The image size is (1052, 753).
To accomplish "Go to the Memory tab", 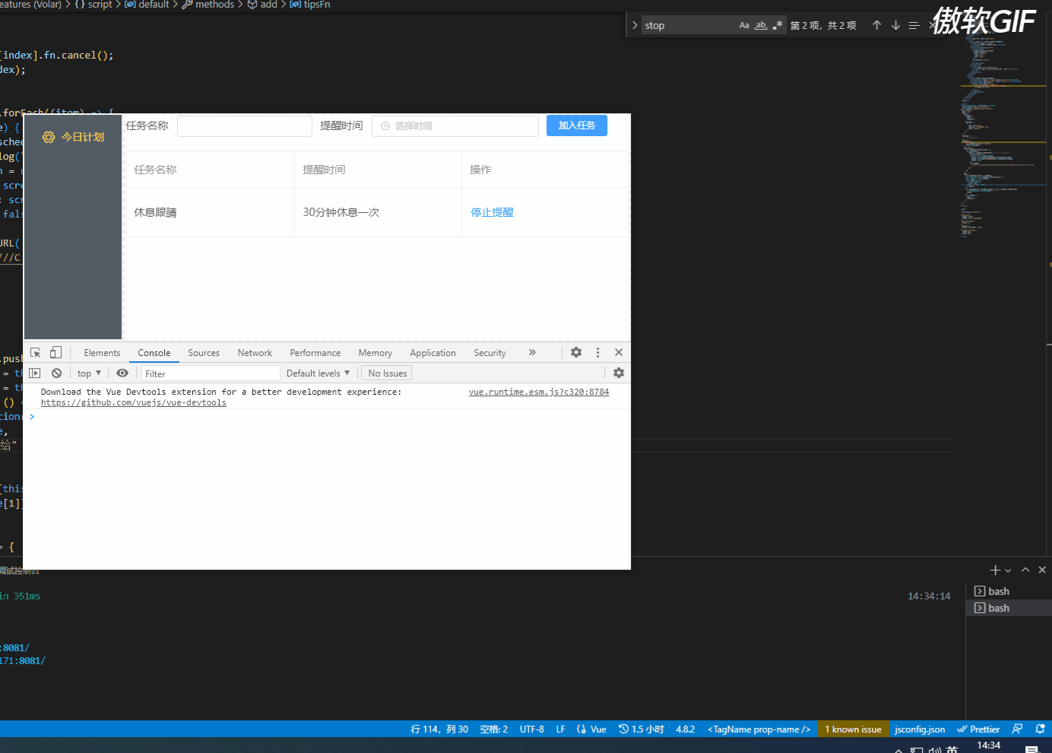I will [x=375, y=353].
